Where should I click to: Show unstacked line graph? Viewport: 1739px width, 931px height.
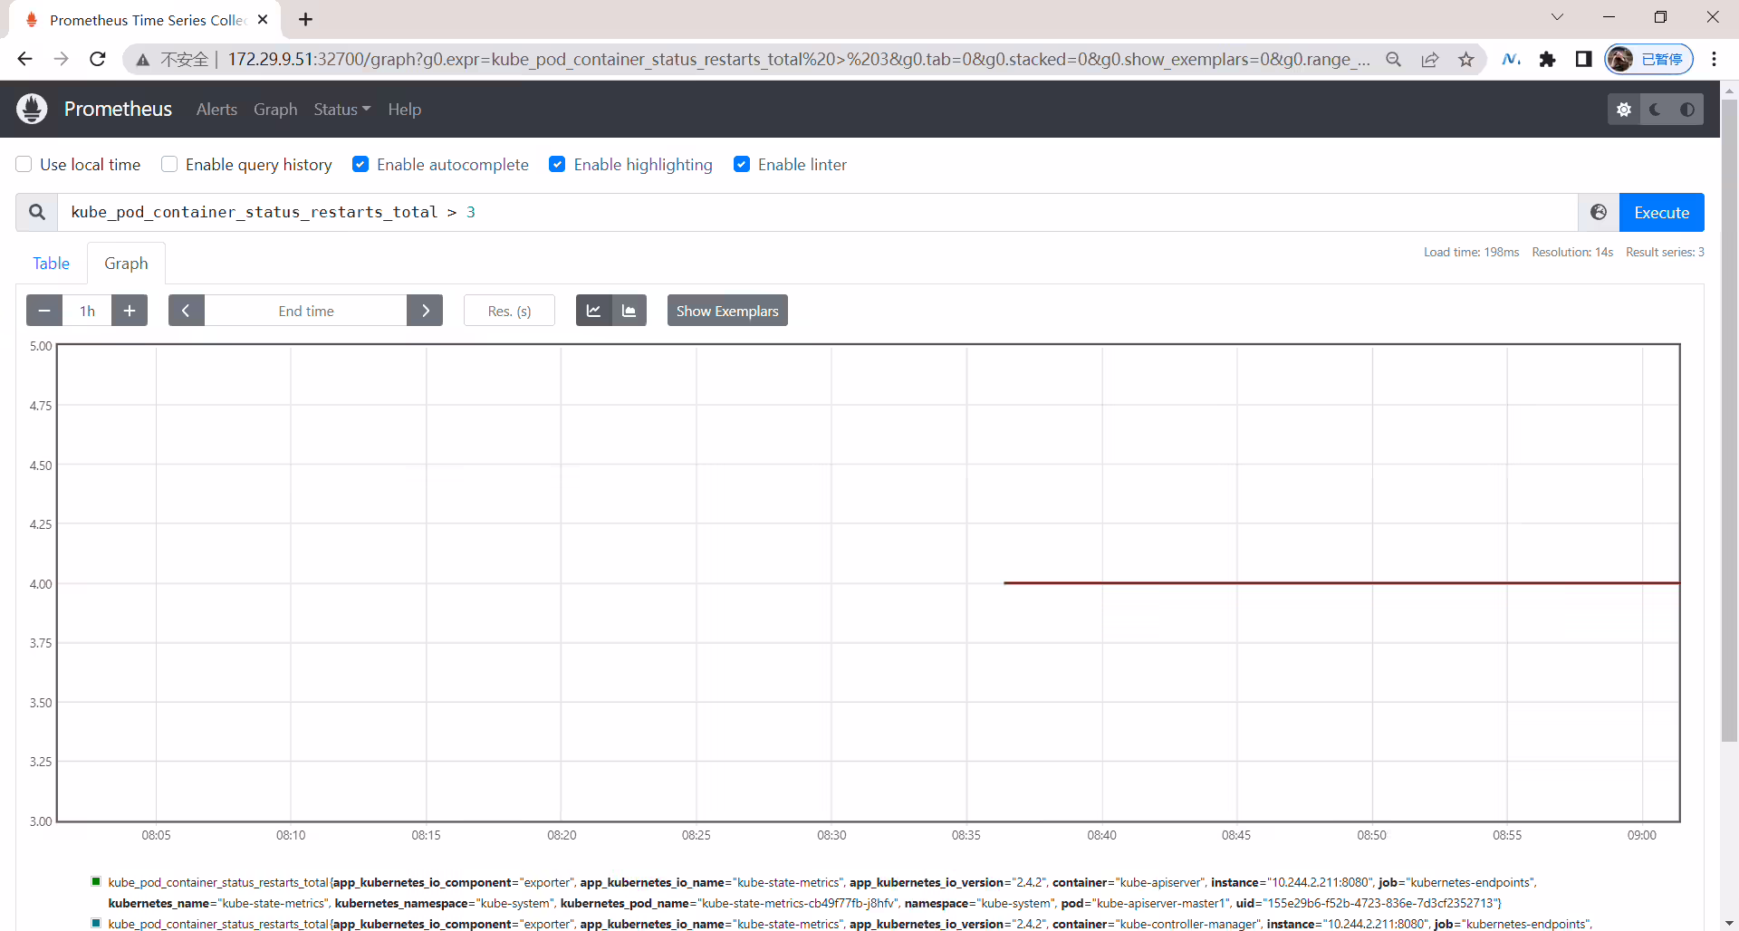(x=594, y=311)
